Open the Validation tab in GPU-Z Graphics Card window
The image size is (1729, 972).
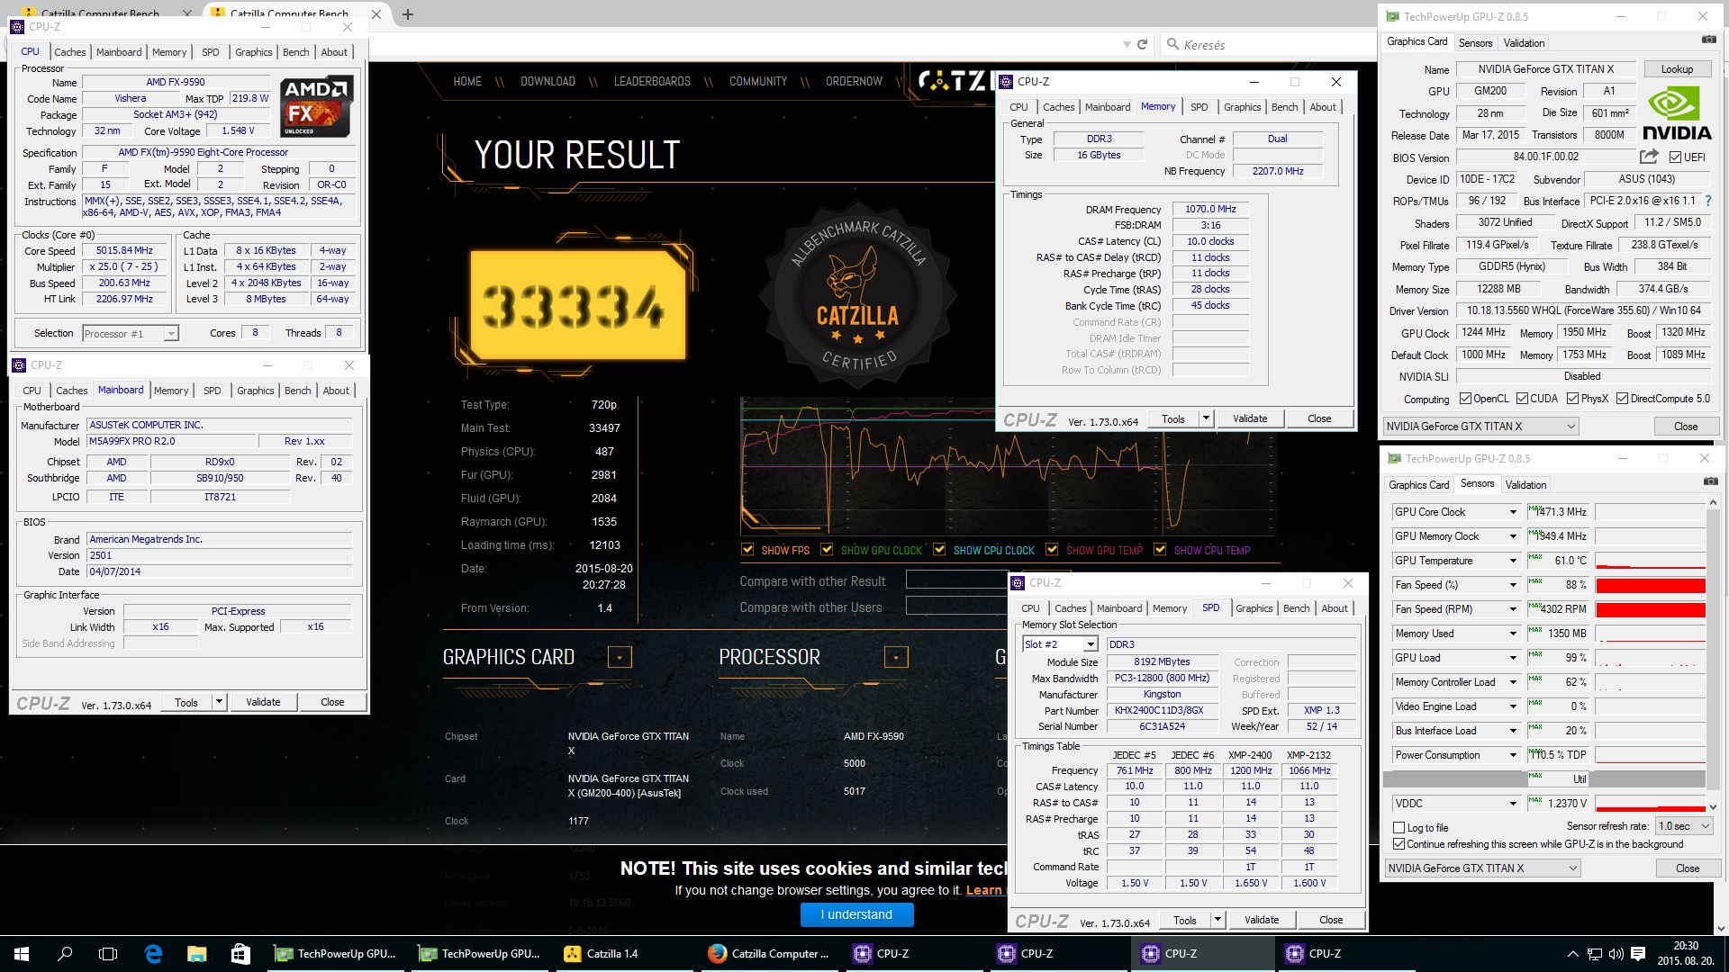[1524, 42]
